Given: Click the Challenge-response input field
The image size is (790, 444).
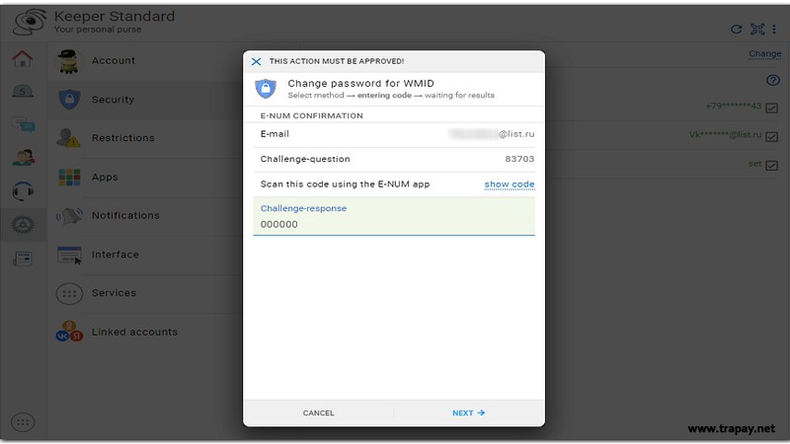Looking at the screenshot, I should 393,224.
